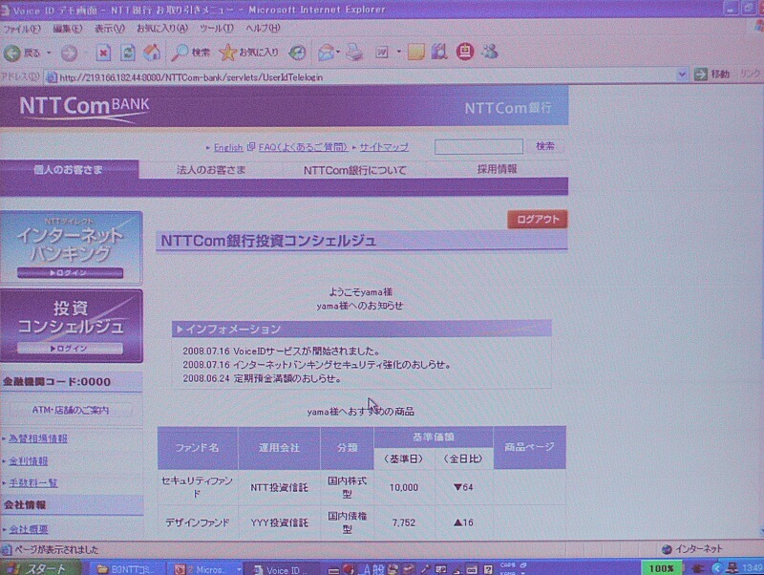Screen dimensions: 764x575
Task: Click the セキュリティファンド fund name cell
Action: coord(197,487)
